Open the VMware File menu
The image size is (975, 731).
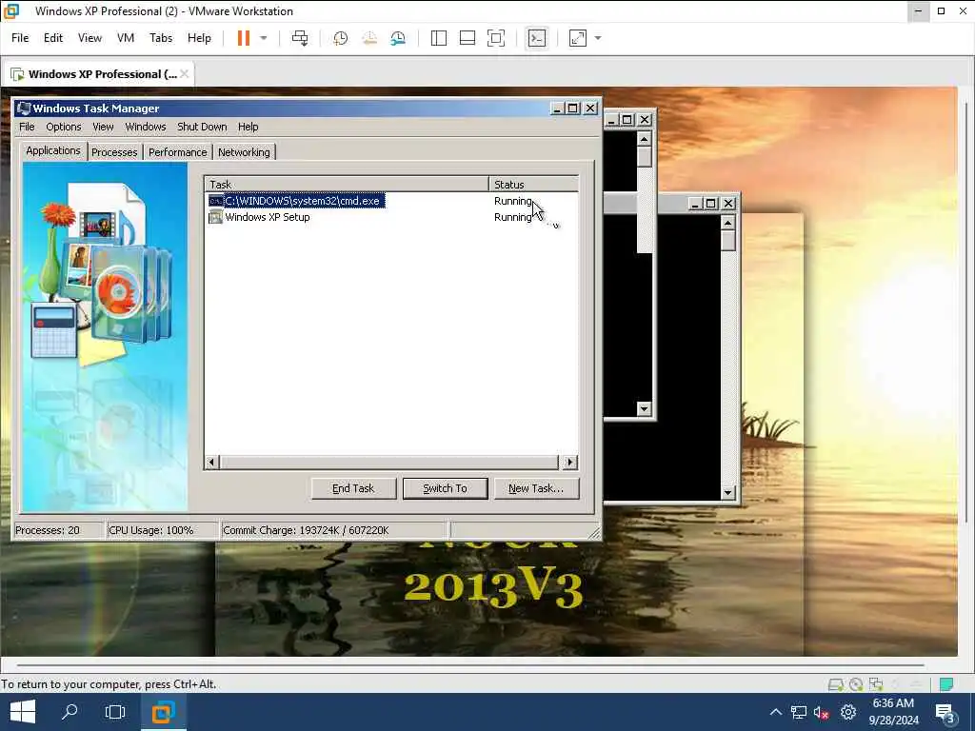(x=20, y=38)
